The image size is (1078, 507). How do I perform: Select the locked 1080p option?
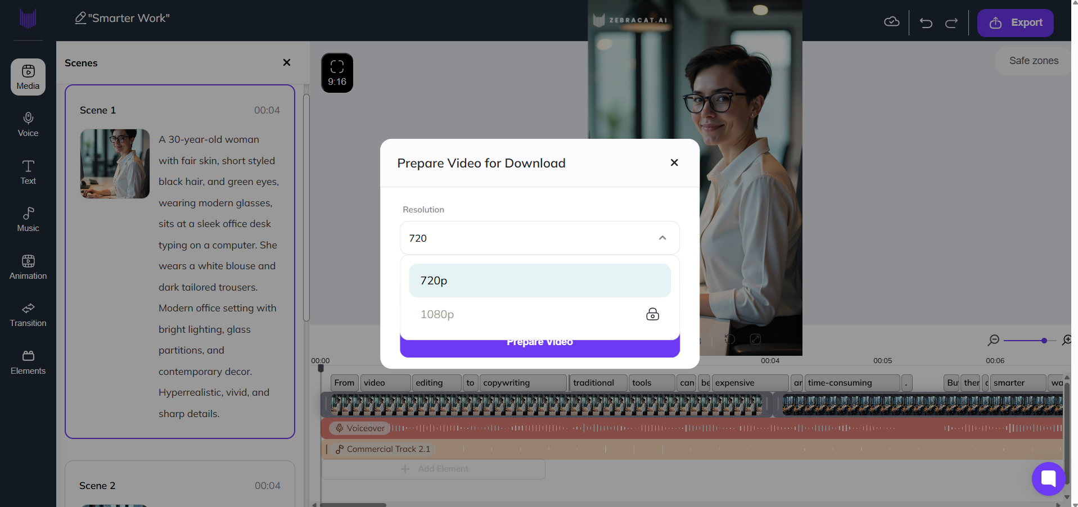pyautogui.click(x=540, y=314)
